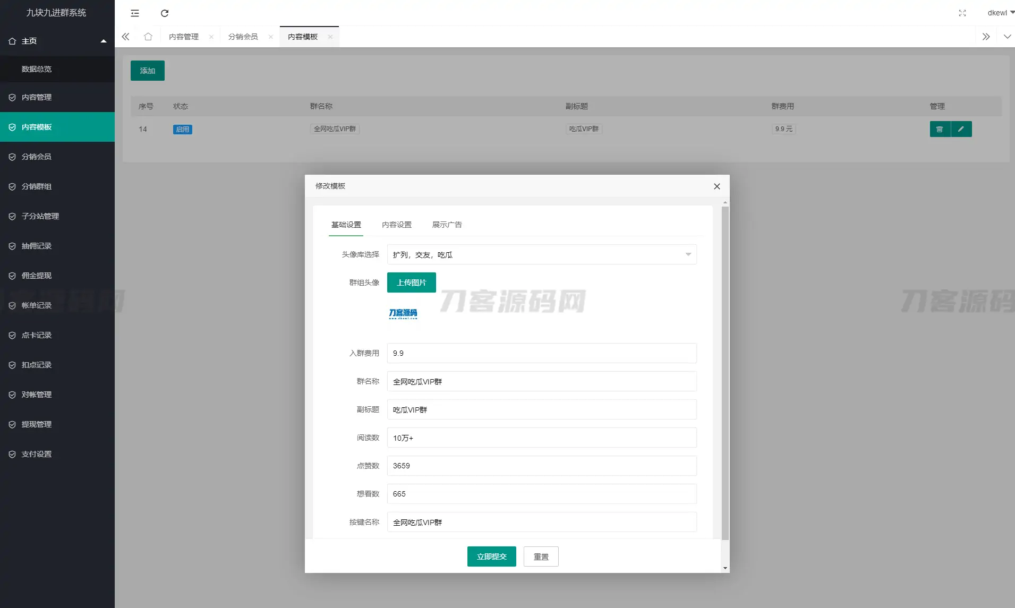This screenshot has height=608, width=1015.
Task: Click the 添加 button
Action: (147, 70)
